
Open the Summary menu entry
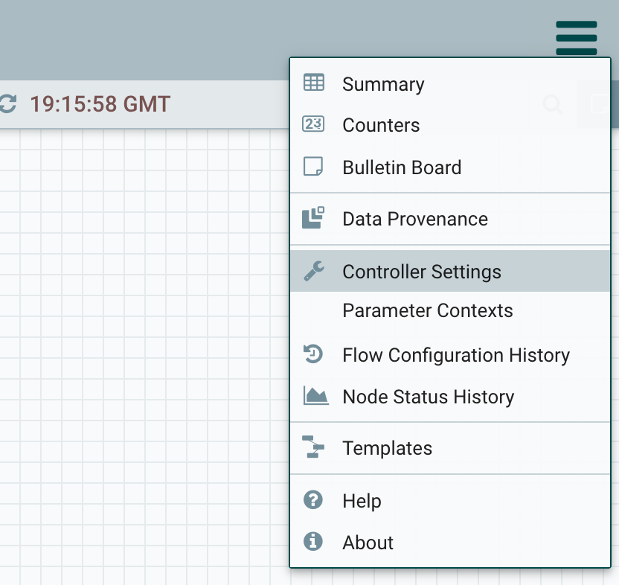click(x=383, y=85)
